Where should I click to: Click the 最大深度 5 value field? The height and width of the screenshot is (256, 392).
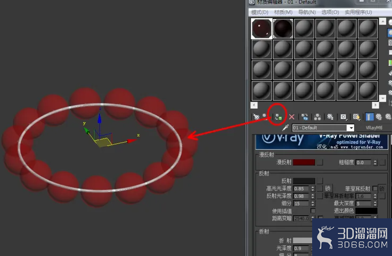click(364, 203)
